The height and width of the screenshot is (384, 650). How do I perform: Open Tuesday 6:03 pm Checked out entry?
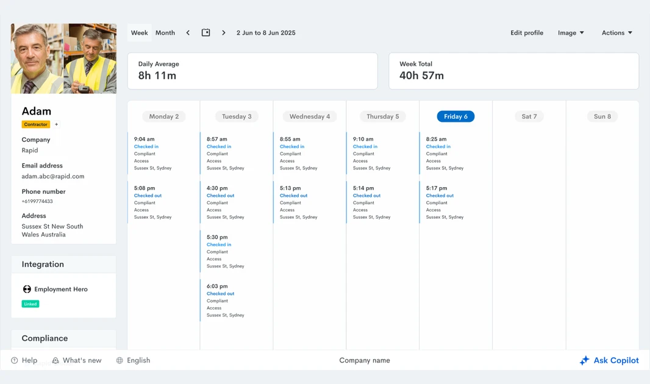(237, 300)
